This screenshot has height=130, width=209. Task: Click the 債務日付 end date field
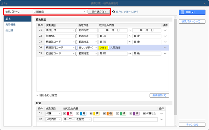point(147,30)
